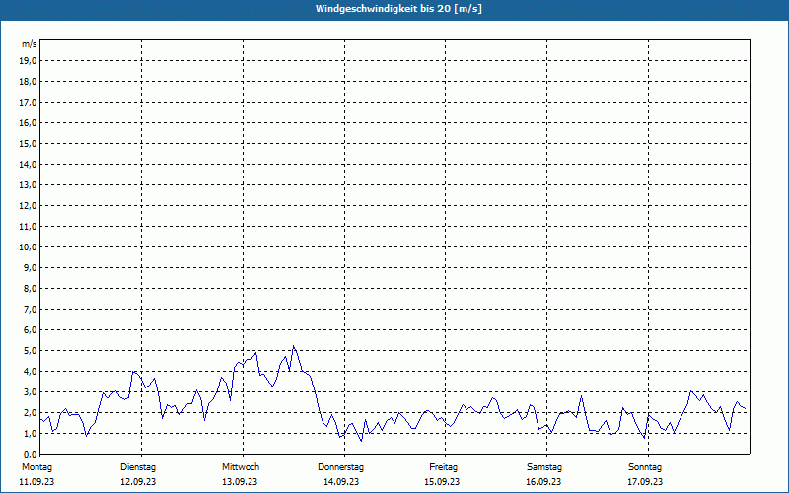Select the 'Montag' day label
The height and width of the screenshot is (493, 789).
[x=36, y=467]
